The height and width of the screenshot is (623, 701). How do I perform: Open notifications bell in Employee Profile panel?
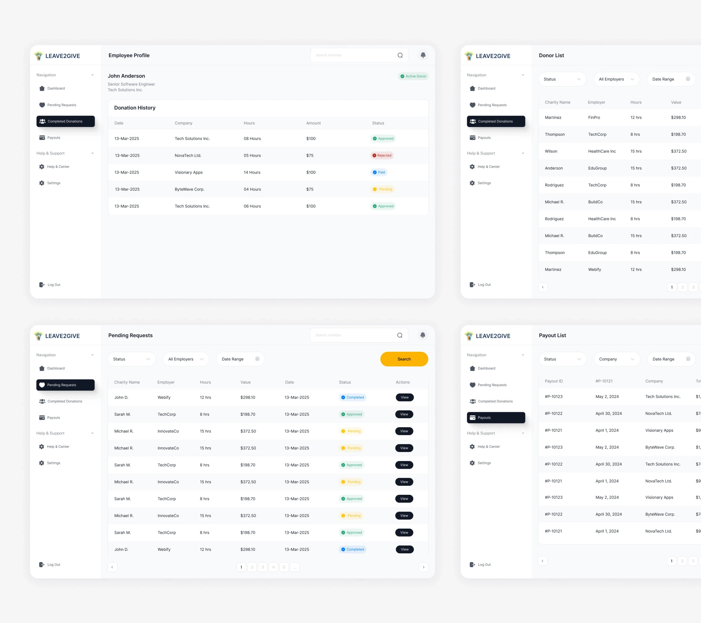pos(423,55)
